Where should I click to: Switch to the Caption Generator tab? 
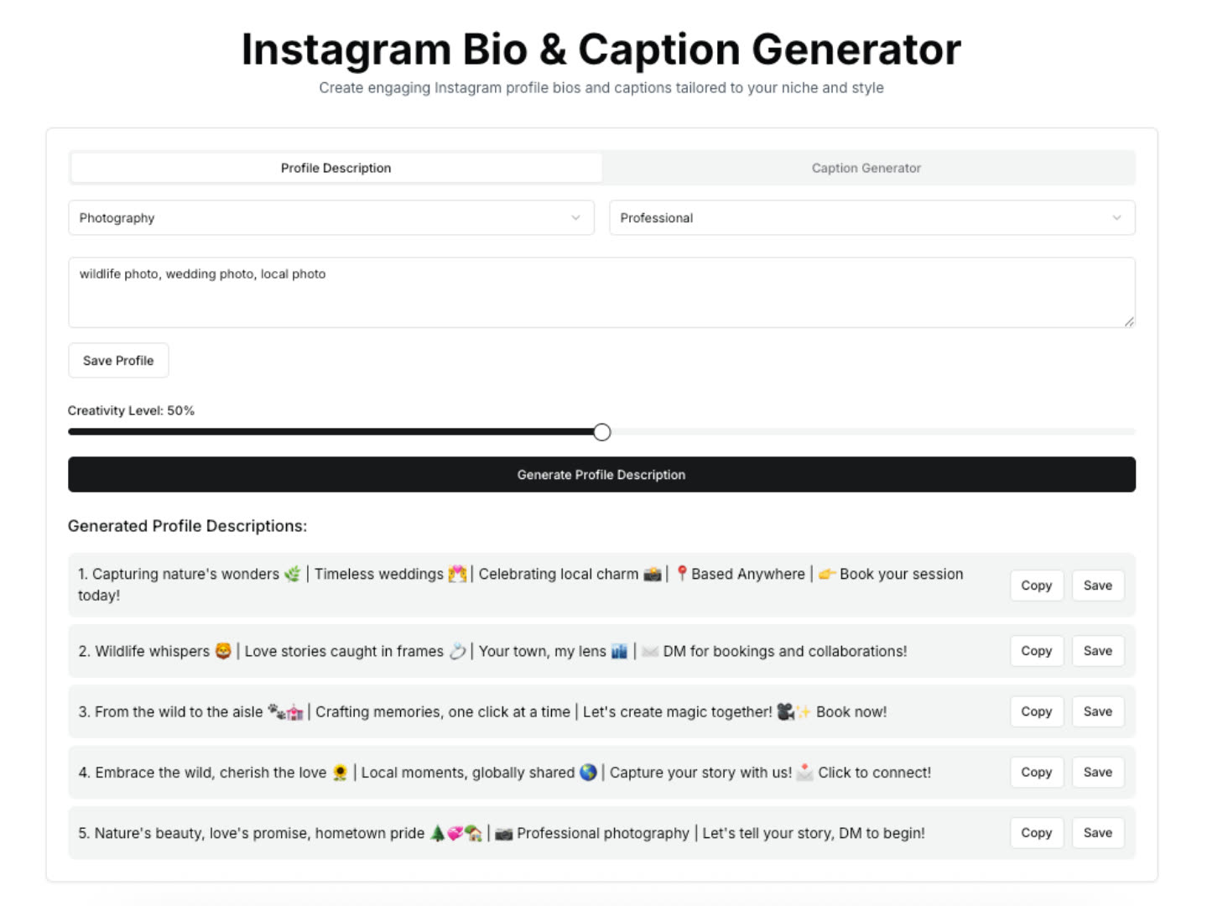pyautogui.click(x=866, y=168)
